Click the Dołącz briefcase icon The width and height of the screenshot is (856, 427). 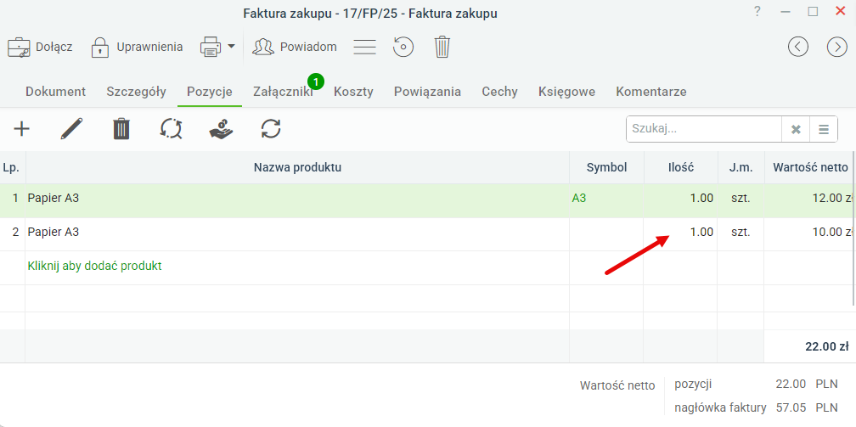point(19,48)
